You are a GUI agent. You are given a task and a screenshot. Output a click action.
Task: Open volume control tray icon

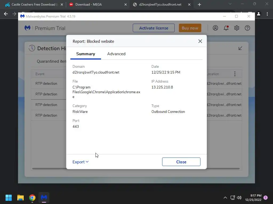tap(239, 198)
